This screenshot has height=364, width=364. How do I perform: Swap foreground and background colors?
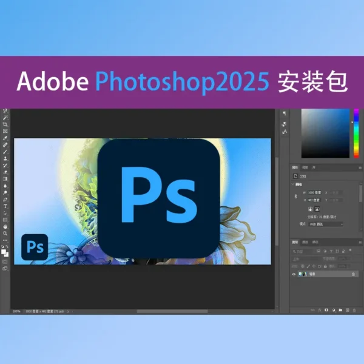pos(7,246)
